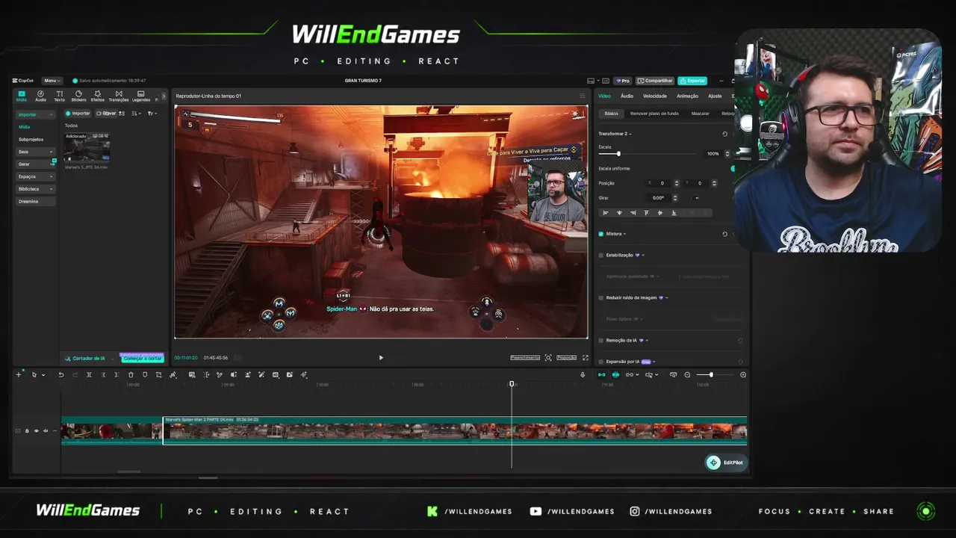Expand the Seus section
The height and width of the screenshot is (538, 956).
[x=35, y=152]
